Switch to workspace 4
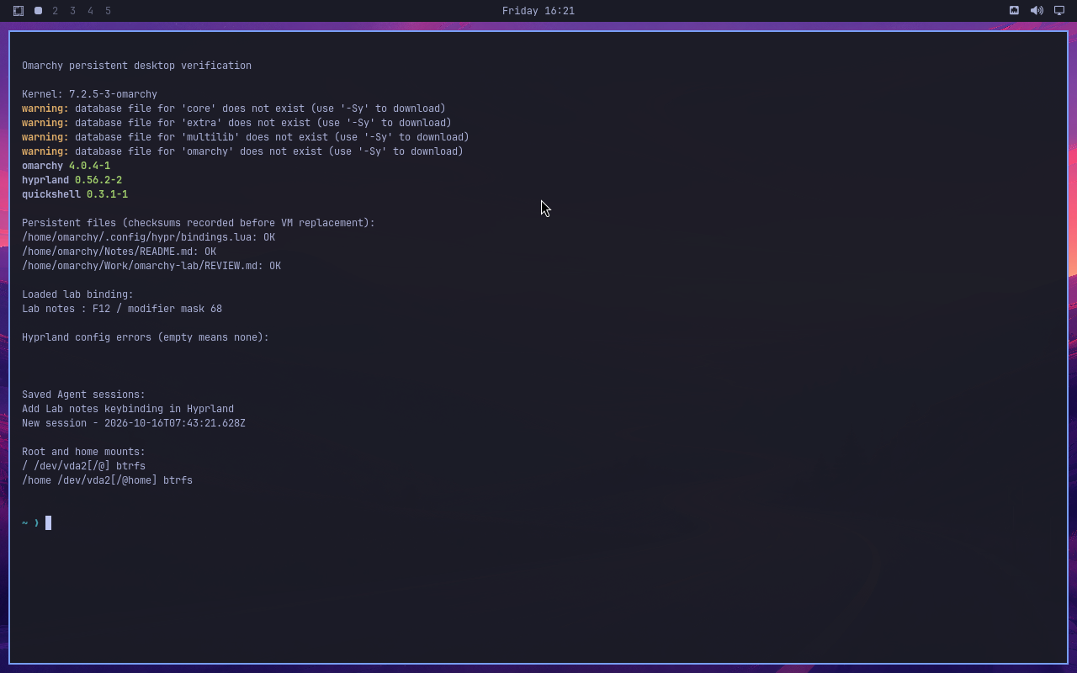The image size is (1077, 673). 91,11
